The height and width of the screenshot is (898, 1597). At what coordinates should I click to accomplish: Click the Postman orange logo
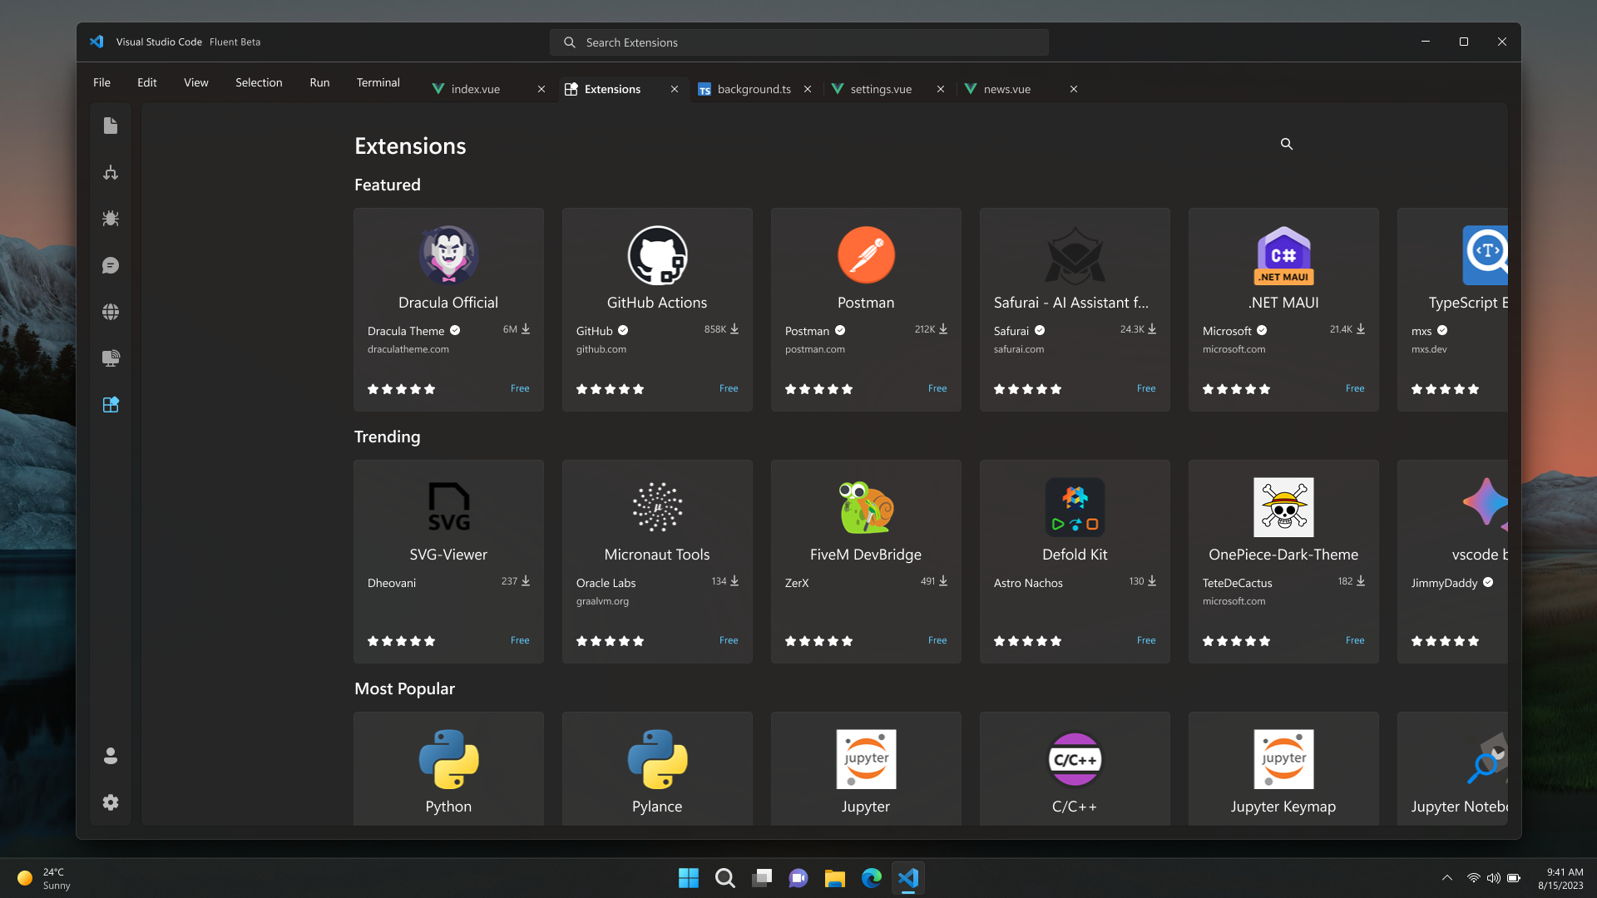coord(866,255)
